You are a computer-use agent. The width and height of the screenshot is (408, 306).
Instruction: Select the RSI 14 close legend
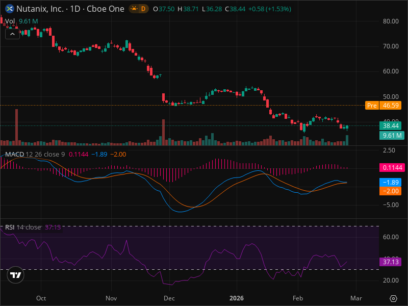coord(23,227)
